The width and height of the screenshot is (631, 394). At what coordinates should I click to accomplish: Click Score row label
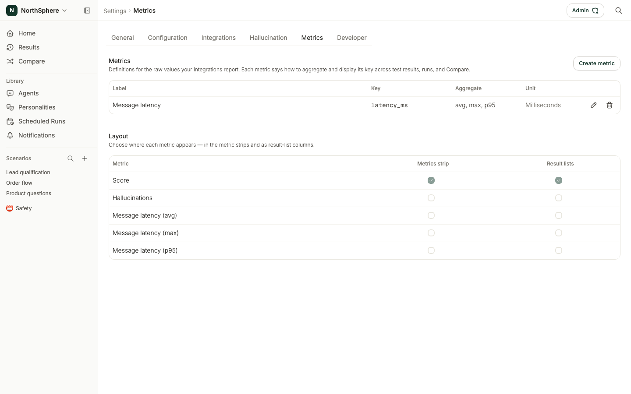point(121,180)
